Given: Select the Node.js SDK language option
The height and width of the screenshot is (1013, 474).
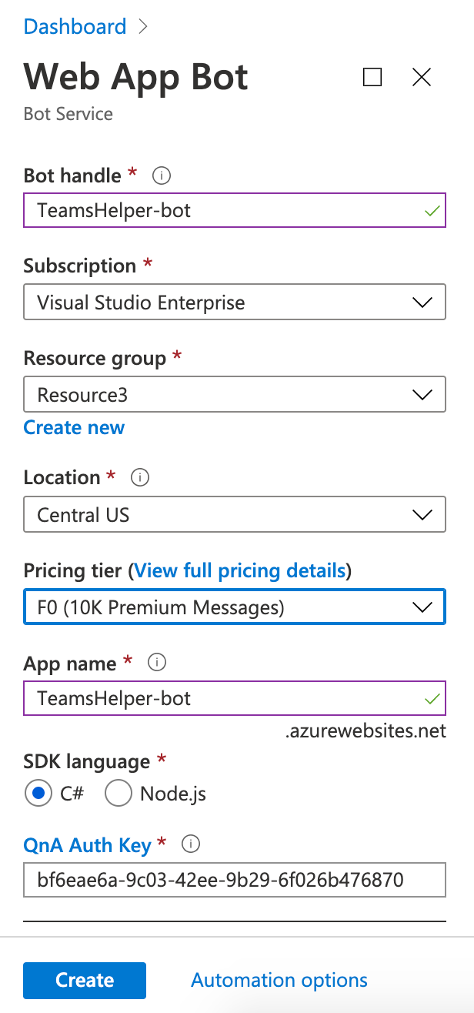Looking at the screenshot, I should coord(118,793).
